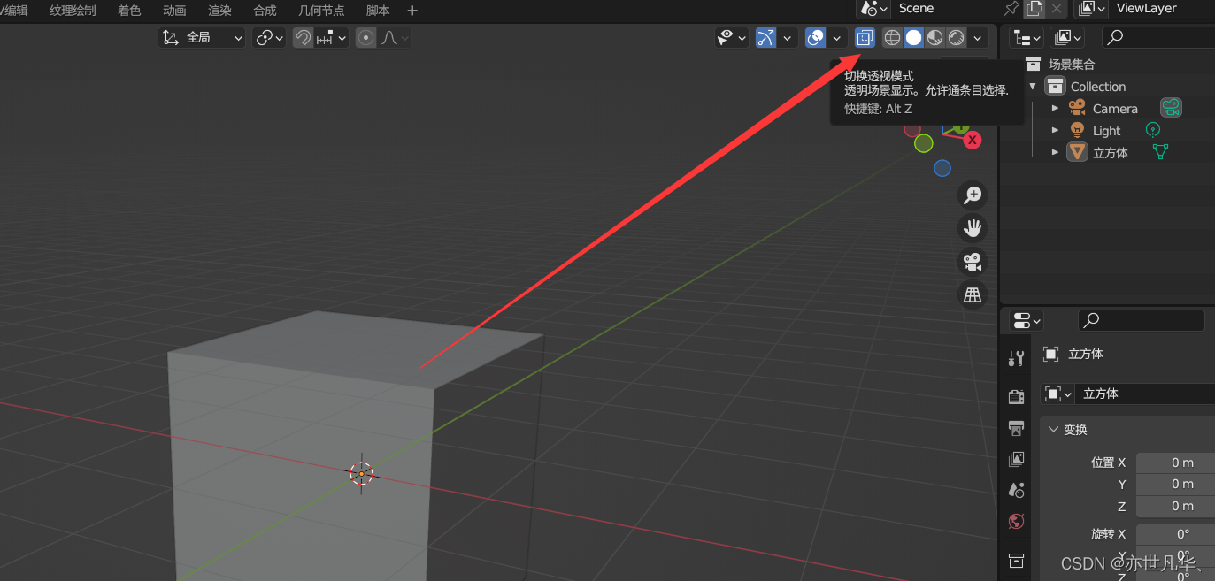Switch to the 渲染 workspace tab
1215x581 pixels.
(x=219, y=11)
